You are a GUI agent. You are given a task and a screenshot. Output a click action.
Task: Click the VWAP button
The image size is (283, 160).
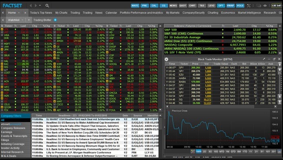tap(230, 6)
